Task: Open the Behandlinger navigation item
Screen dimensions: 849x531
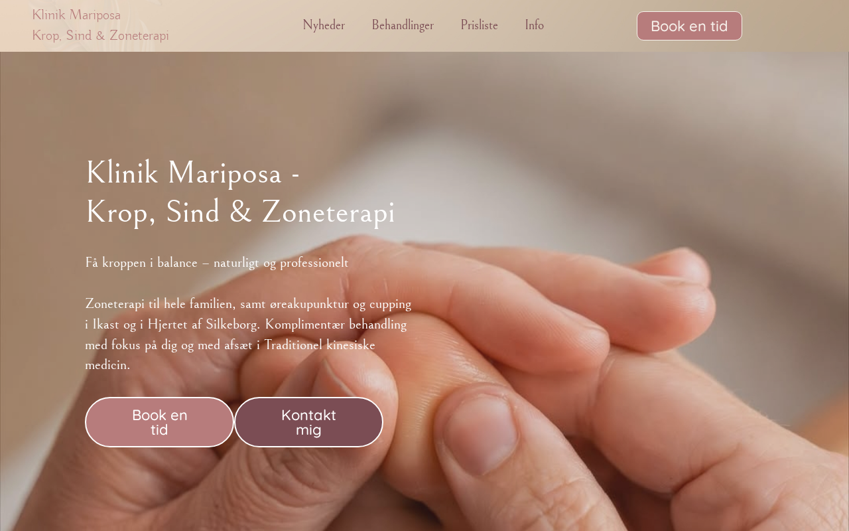Action: point(403,25)
